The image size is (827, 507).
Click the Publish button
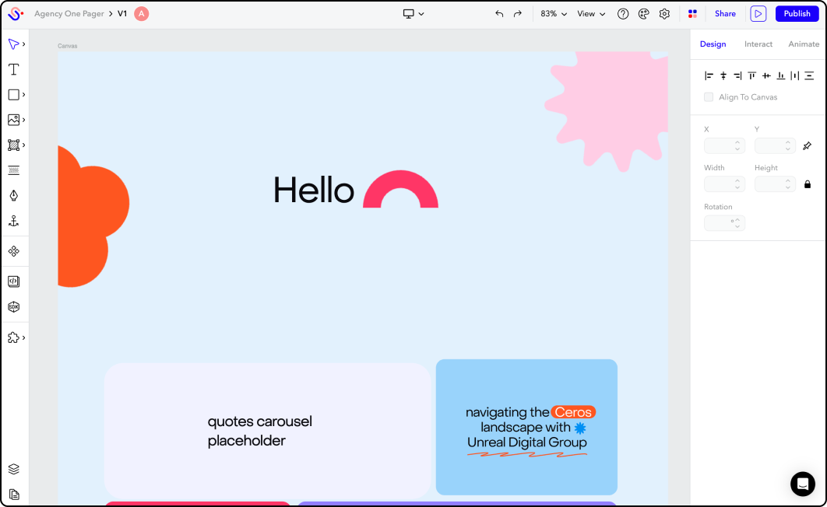(x=797, y=14)
